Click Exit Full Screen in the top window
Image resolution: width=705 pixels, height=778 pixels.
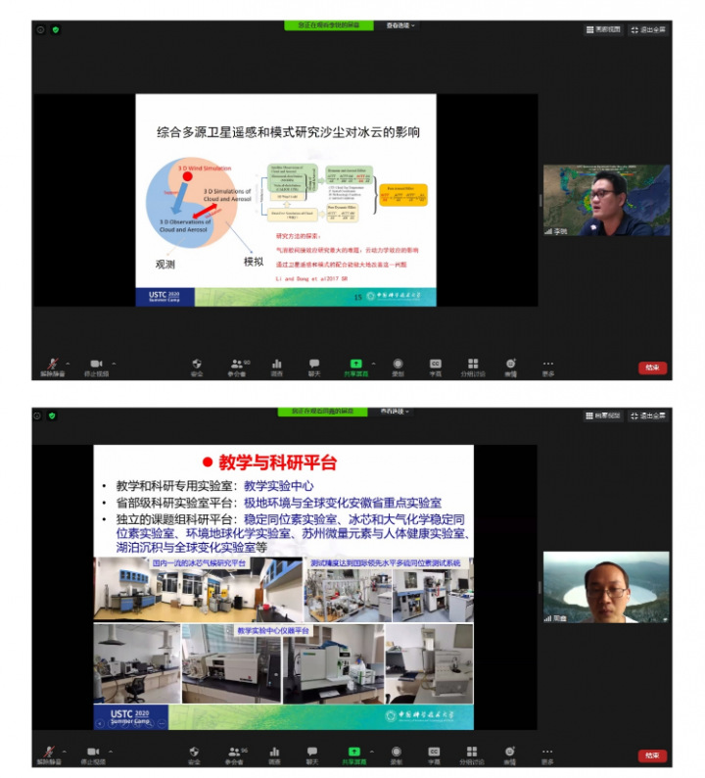[x=648, y=29]
